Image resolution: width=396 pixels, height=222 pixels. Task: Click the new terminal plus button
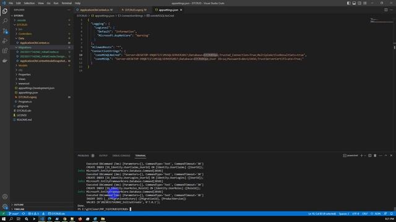pos(361,155)
